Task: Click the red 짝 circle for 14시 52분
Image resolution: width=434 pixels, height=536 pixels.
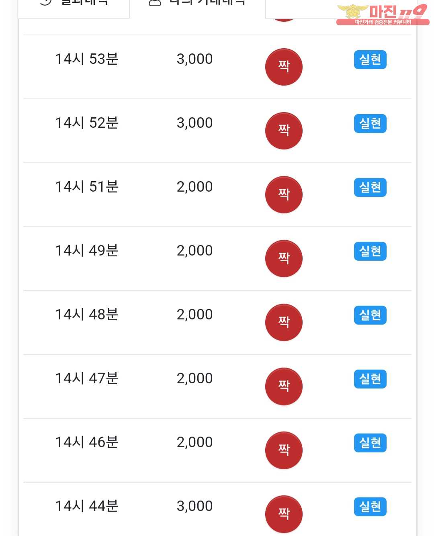Action: [284, 131]
